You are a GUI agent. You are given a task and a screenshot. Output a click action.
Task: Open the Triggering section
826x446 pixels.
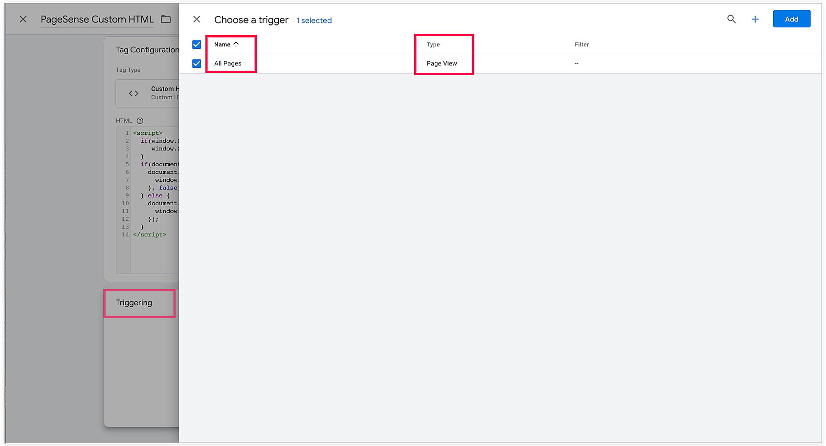(x=134, y=303)
